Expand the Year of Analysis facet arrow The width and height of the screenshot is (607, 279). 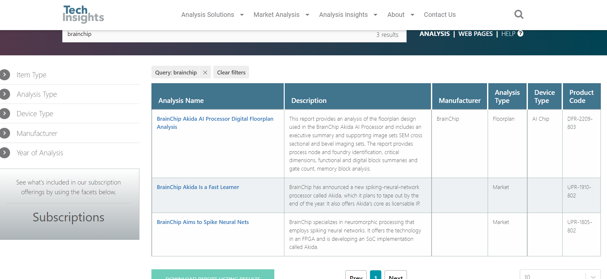pyautogui.click(x=5, y=152)
